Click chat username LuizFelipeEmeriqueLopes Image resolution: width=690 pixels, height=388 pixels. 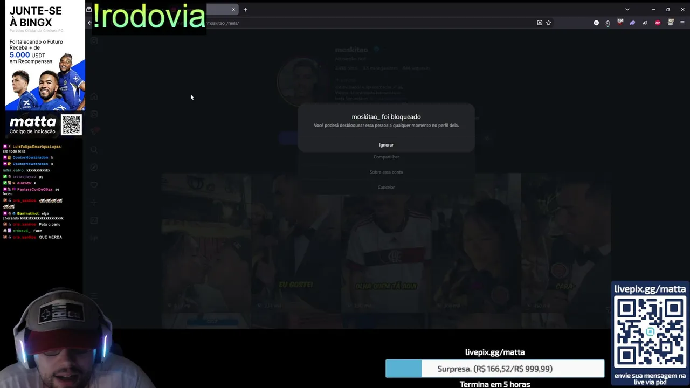click(37, 147)
